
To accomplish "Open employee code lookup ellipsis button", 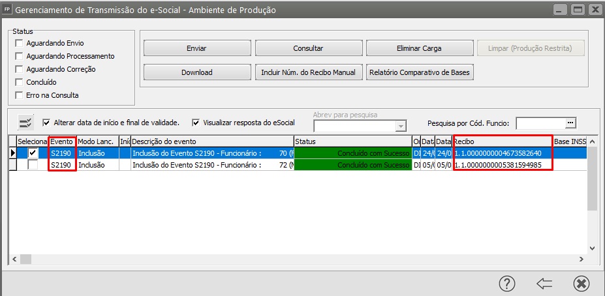I will (570, 123).
